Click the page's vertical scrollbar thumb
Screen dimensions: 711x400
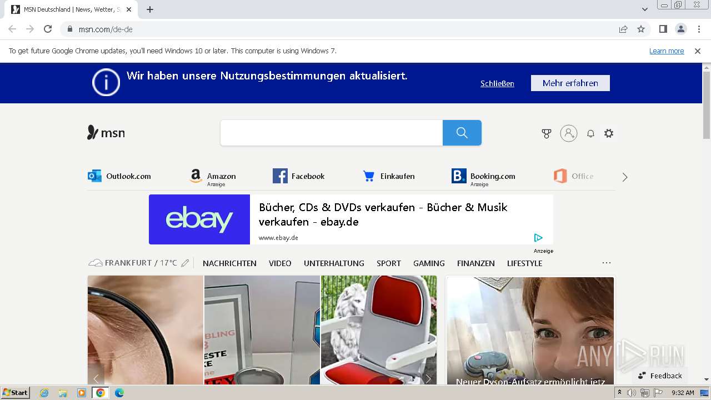707,104
